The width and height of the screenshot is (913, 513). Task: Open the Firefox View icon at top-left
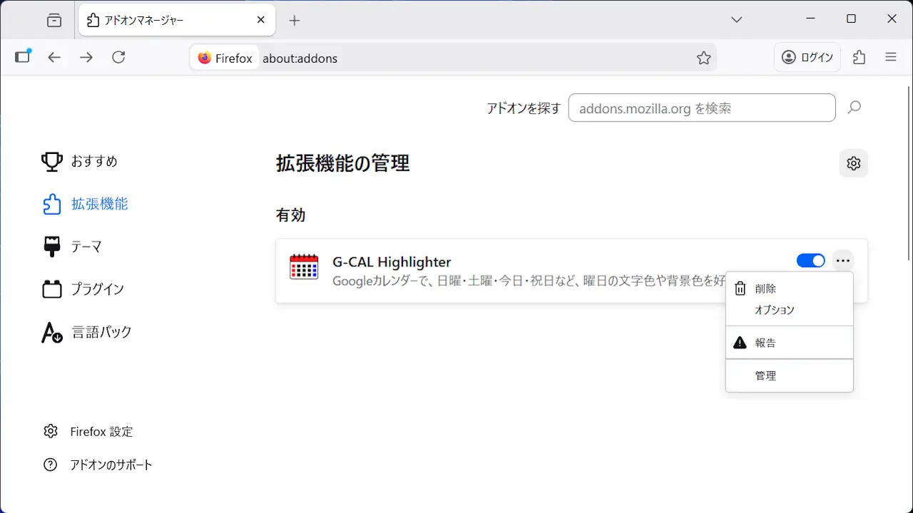tap(54, 20)
